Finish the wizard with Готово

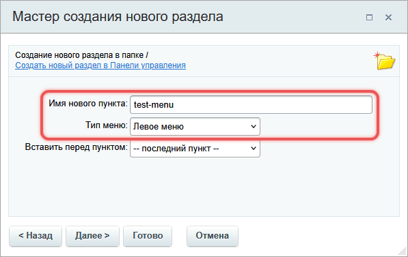click(x=148, y=236)
